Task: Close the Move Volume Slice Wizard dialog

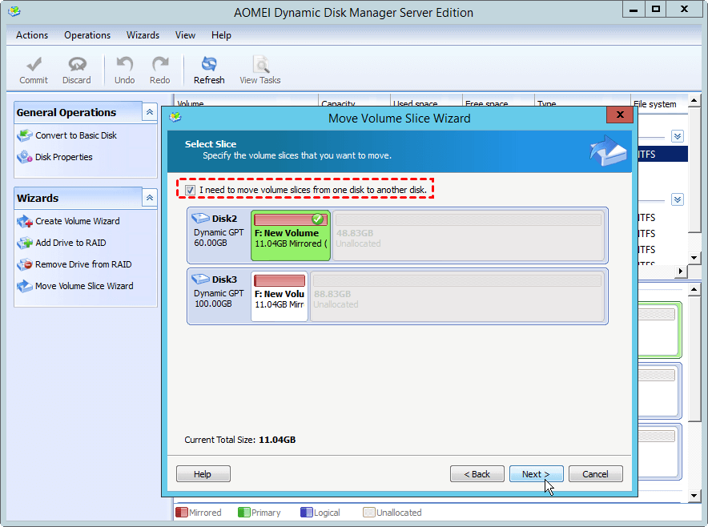Action: coord(620,115)
